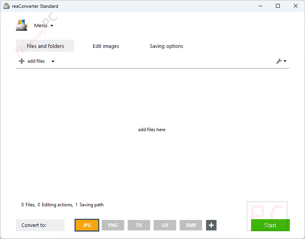Add another output format with plus button
305x239 pixels.
[x=211, y=225]
